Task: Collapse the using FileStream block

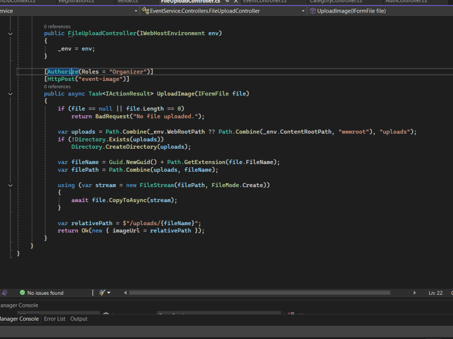Action: [10, 185]
